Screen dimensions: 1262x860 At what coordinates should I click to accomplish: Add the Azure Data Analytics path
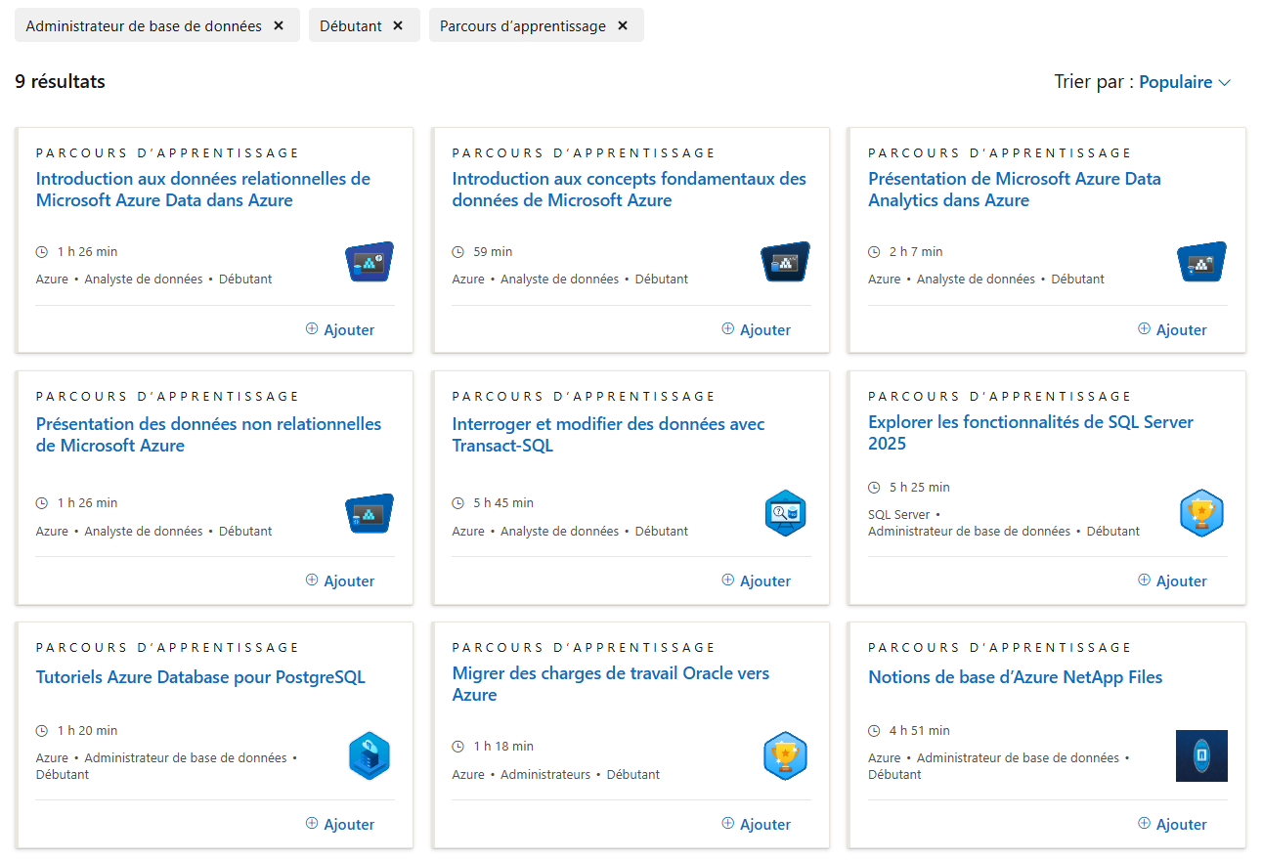pyautogui.click(x=1172, y=329)
